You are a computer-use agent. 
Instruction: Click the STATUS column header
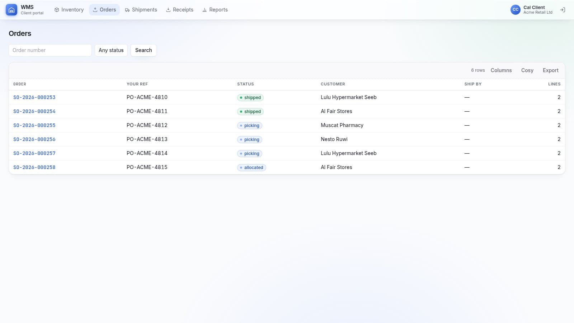coord(245,84)
